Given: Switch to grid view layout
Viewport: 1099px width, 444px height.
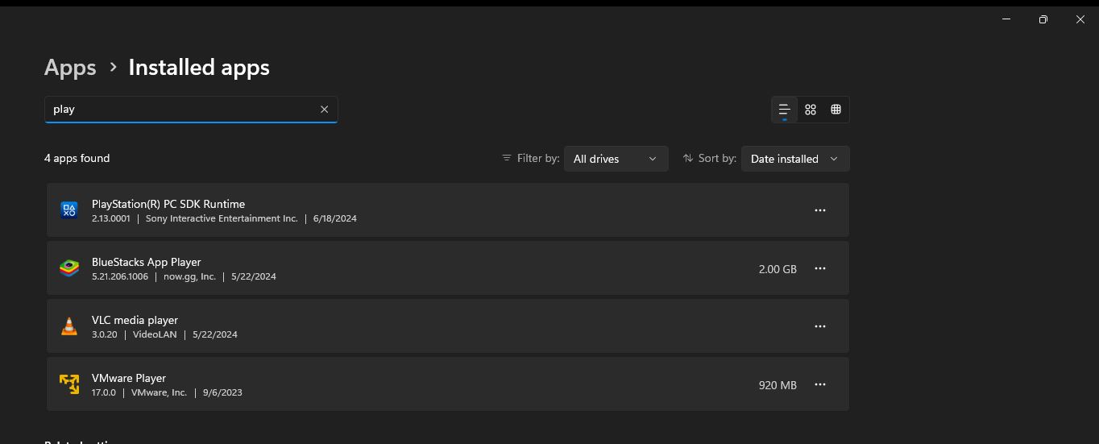Looking at the screenshot, I should (x=811, y=110).
